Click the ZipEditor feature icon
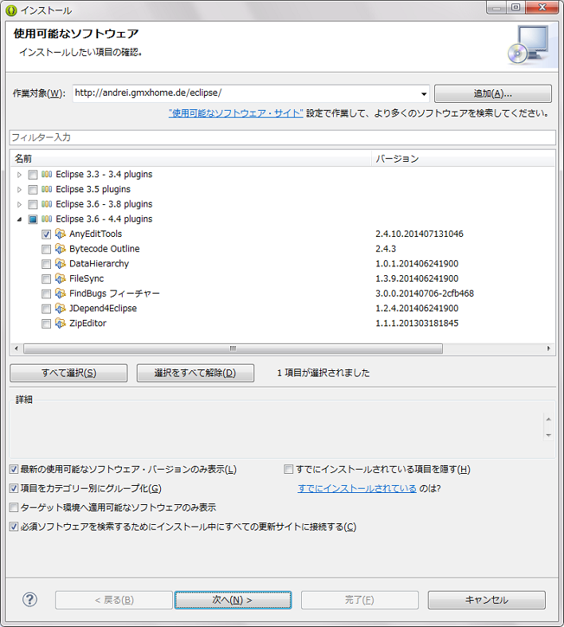This screenshot has width=564, height=627. pos(61,323)
